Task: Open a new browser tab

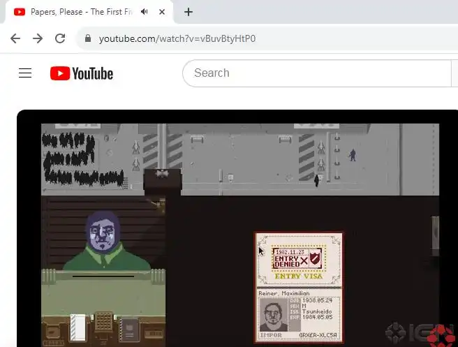Action: (x=189, y=12)
